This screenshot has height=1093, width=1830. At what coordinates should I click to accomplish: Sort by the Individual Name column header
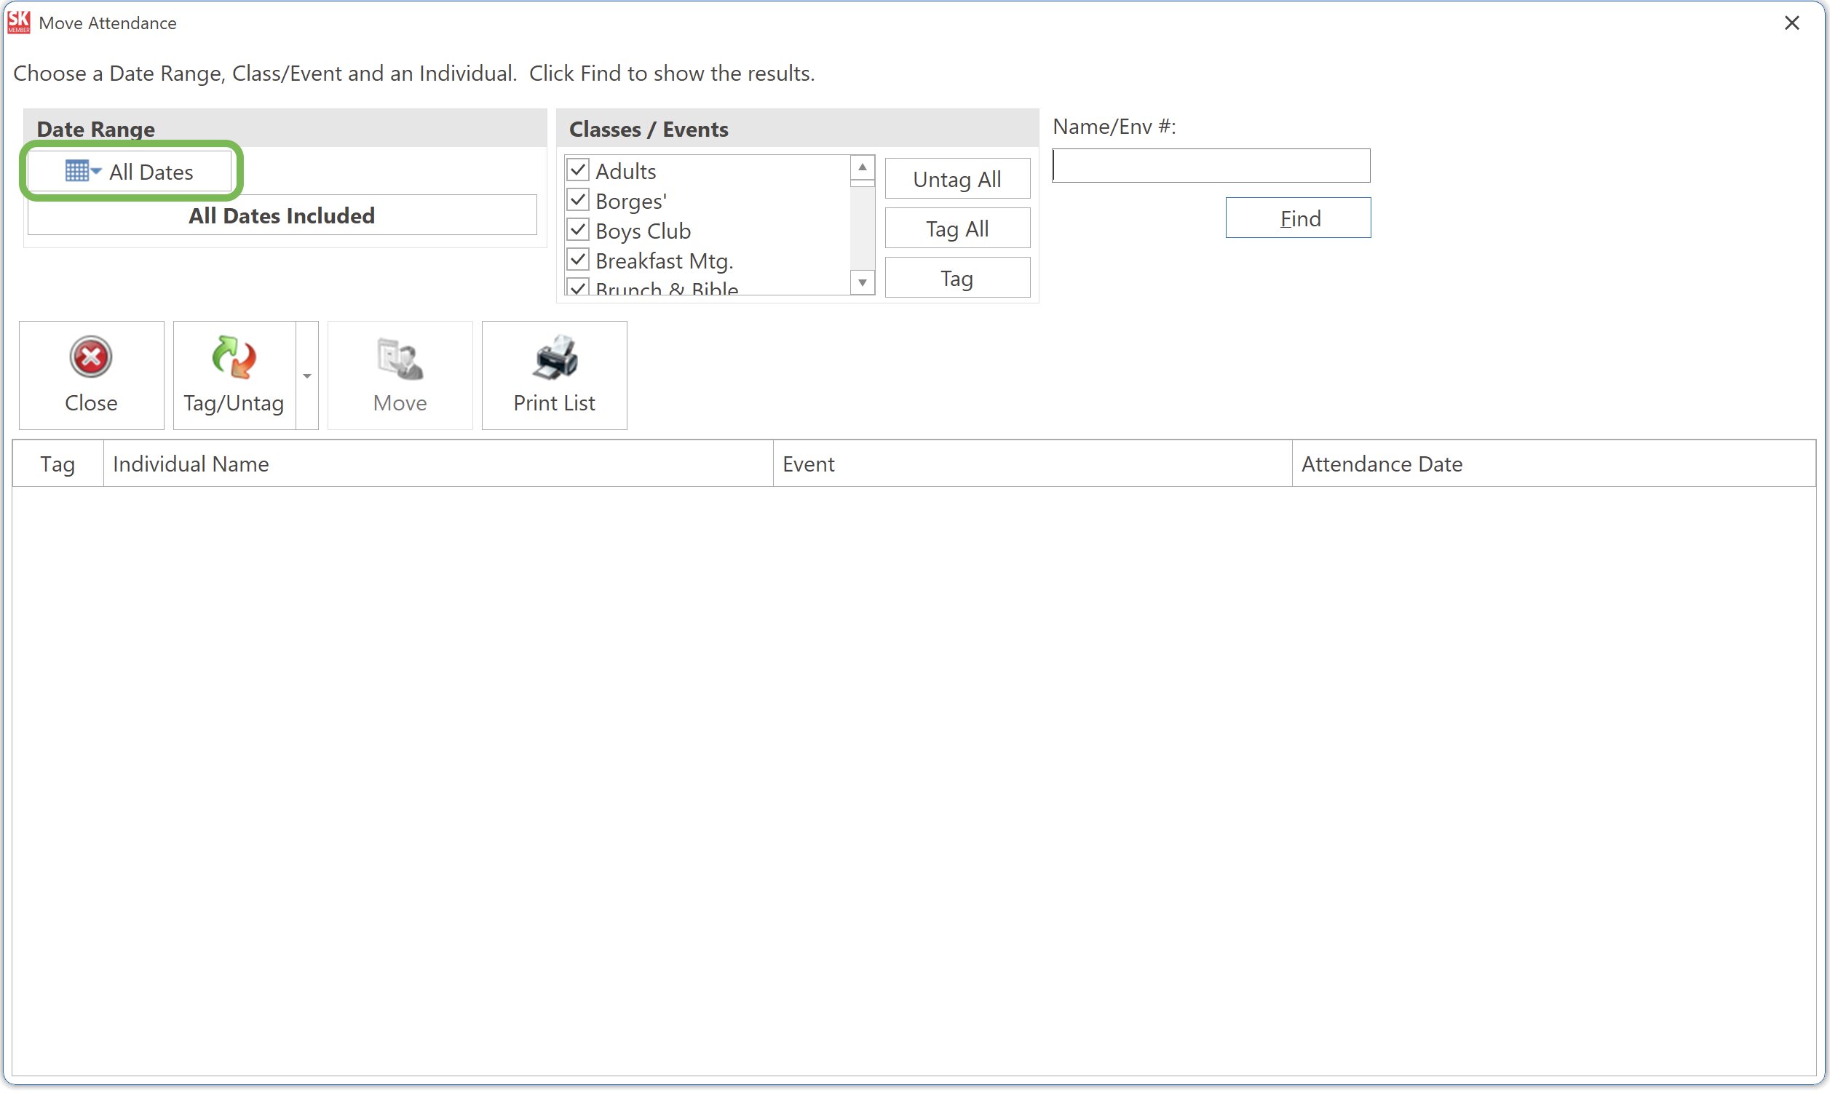coord(191,464)
